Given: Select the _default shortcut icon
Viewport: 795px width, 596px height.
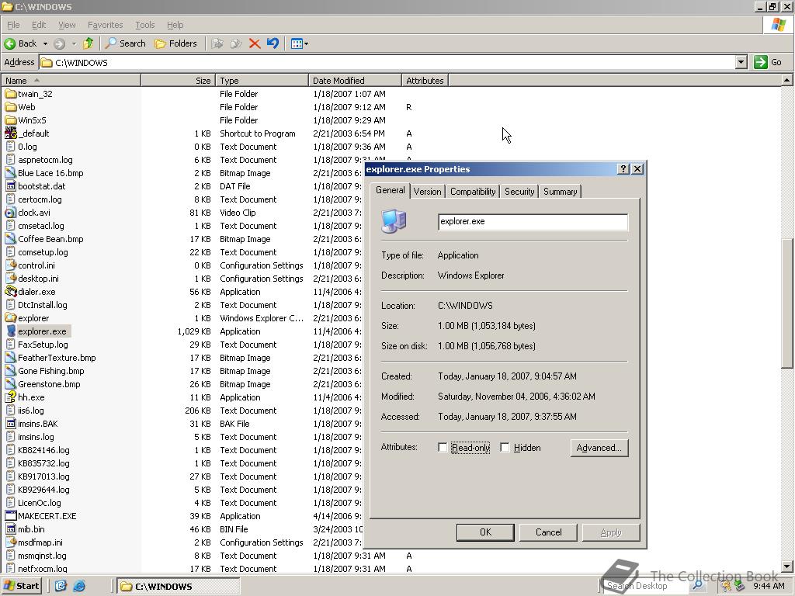Looking at the screenshot, I should click(11, 133).
